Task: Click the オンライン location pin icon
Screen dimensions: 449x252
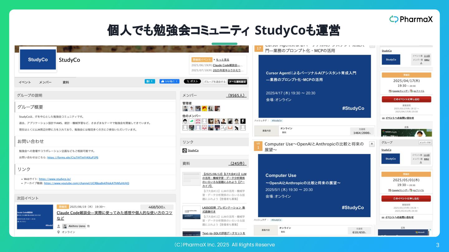Action: (58, 232)
